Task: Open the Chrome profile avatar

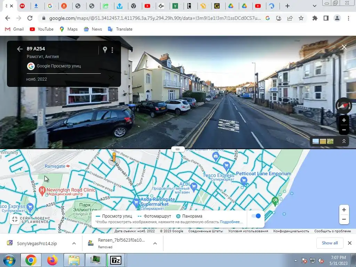Action: tap(337, 18)
